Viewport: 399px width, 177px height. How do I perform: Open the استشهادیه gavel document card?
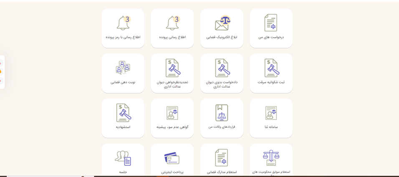123,118
